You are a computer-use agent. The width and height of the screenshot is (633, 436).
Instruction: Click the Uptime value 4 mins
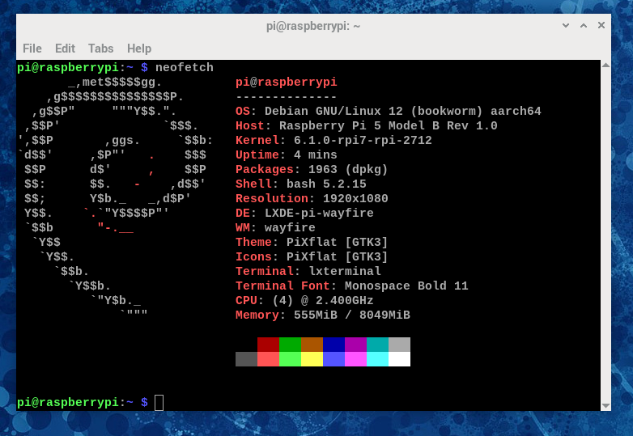(x=316, y=155)
